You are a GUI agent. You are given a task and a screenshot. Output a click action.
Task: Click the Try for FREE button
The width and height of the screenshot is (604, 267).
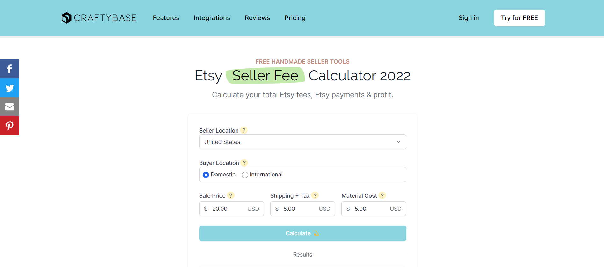coord(519,18)
